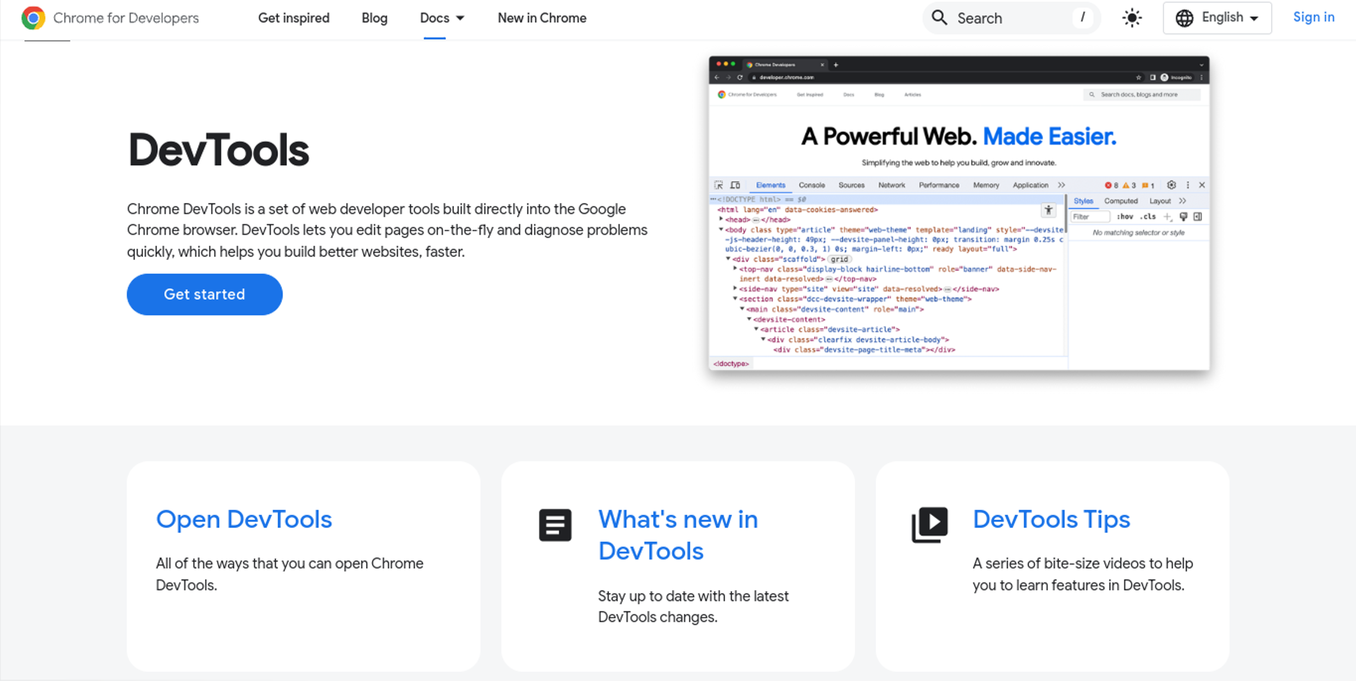Click the Chrome logo icon
1356x681 pixels.
(x=33, y=18)
